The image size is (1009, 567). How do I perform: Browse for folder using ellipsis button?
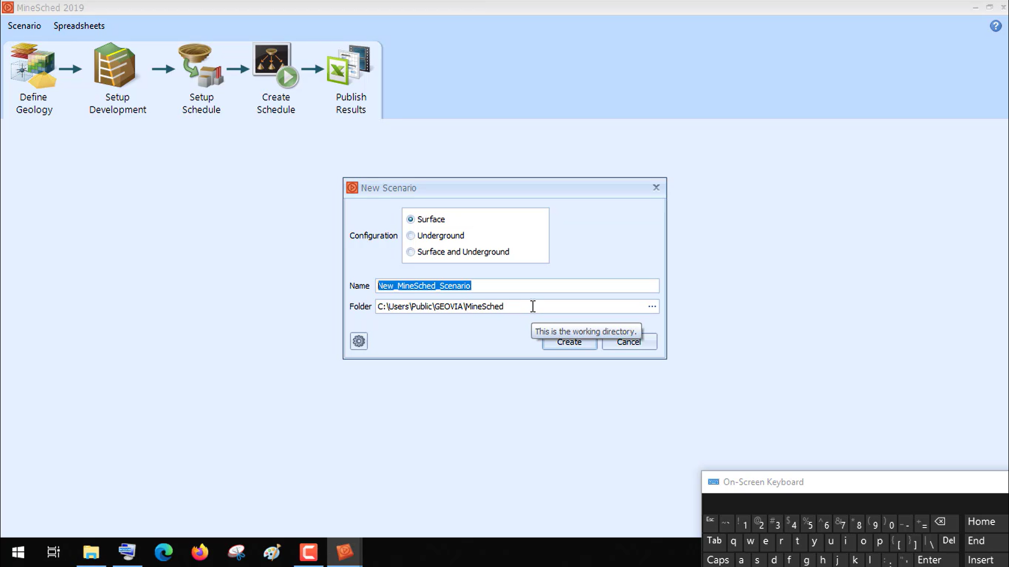coord(652,307)
